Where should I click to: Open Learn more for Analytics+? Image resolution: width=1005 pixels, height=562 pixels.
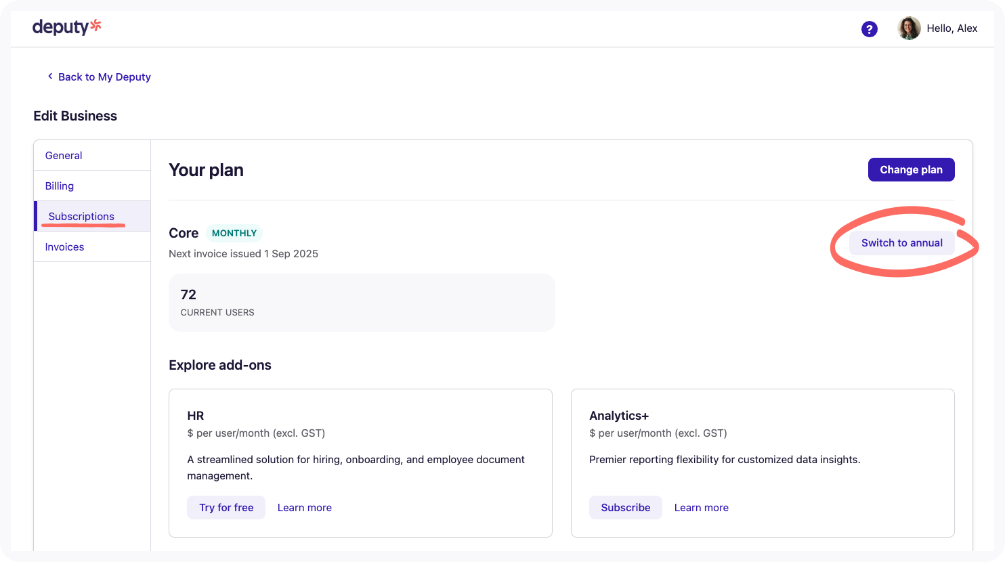(701, 508)
